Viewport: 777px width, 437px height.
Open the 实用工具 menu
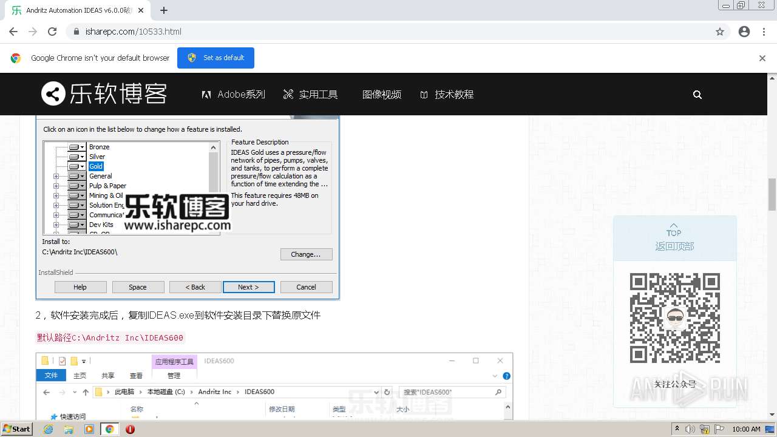click(310, 94)
